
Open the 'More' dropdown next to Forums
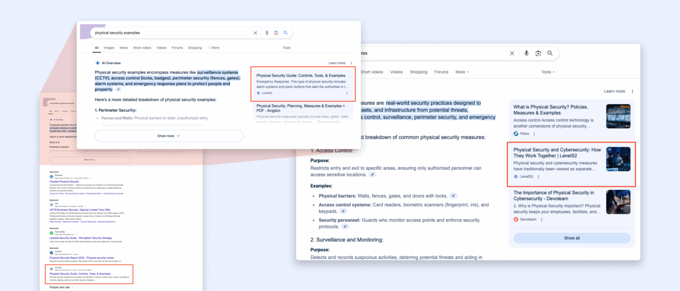coord(462,72)
